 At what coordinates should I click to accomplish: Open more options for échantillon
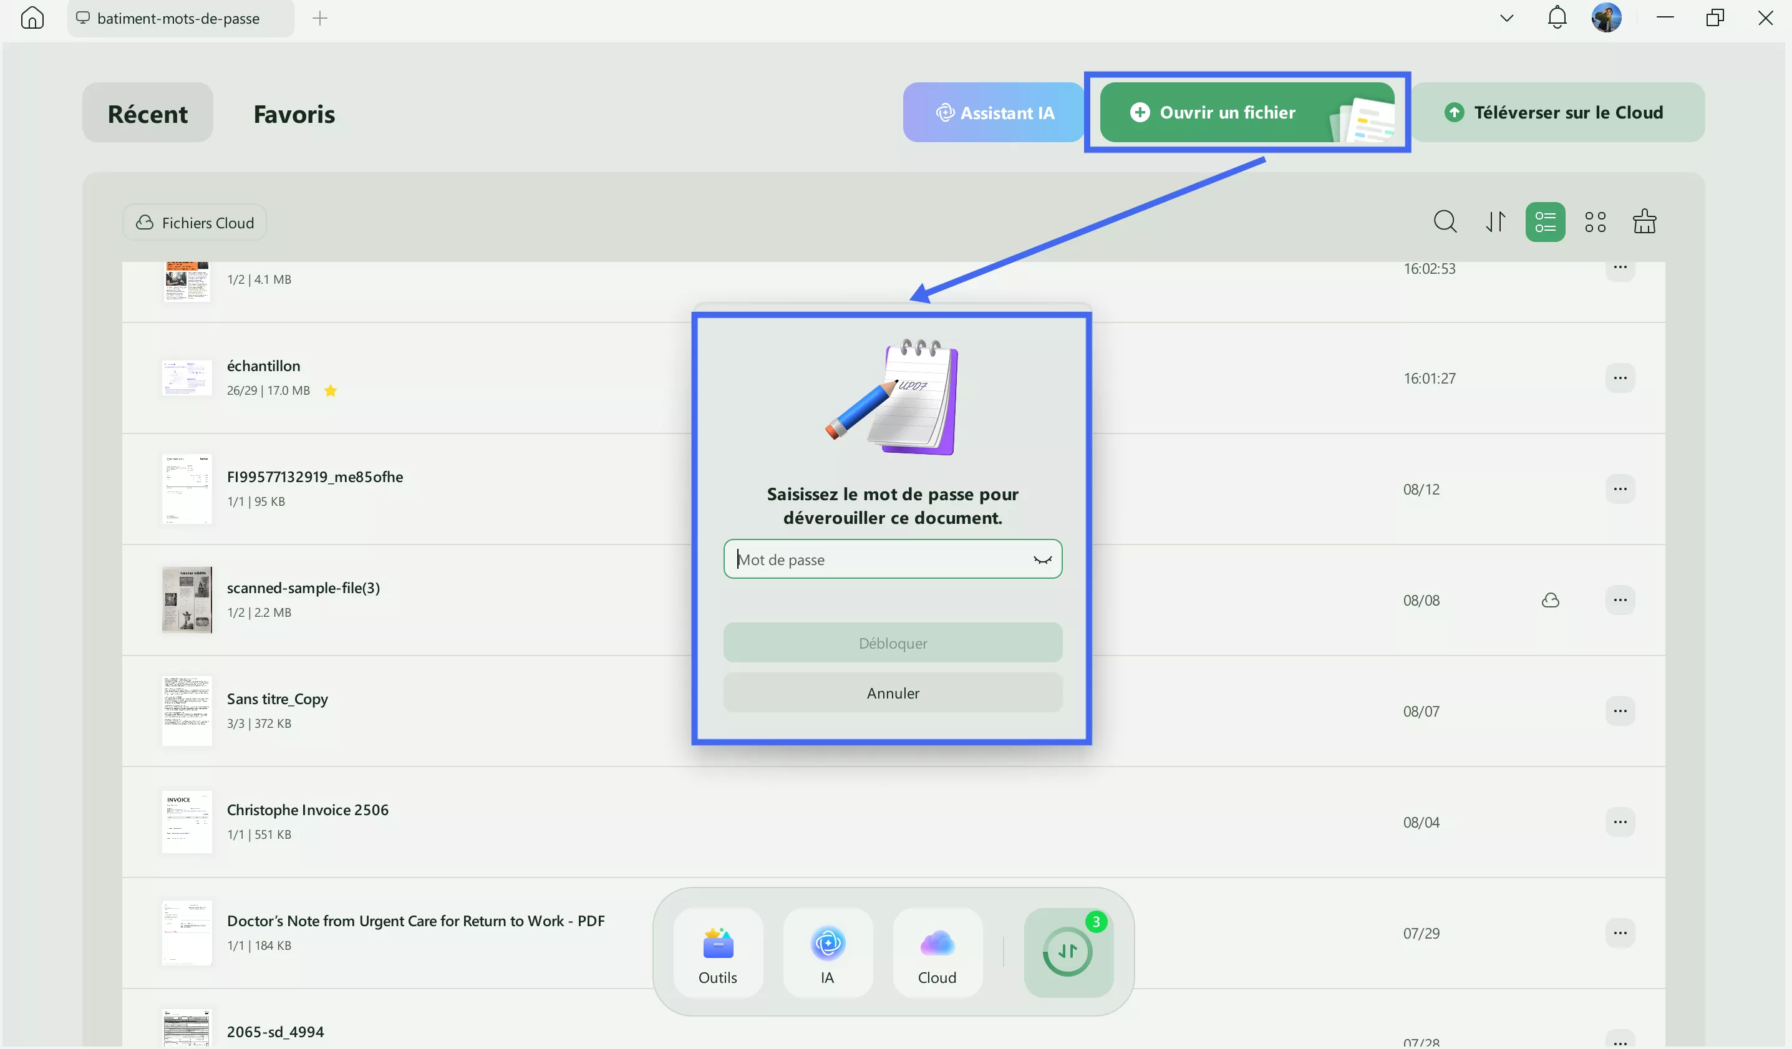(x=1619, y=378)
